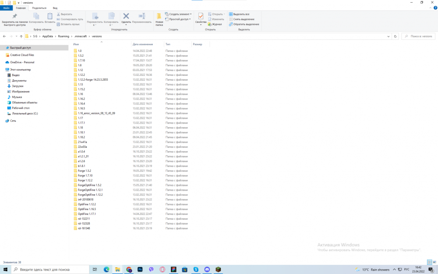
Task: Open Easy access (Простой доступ) dropdown
Action: pyautogui.click(x=178, y=19)
